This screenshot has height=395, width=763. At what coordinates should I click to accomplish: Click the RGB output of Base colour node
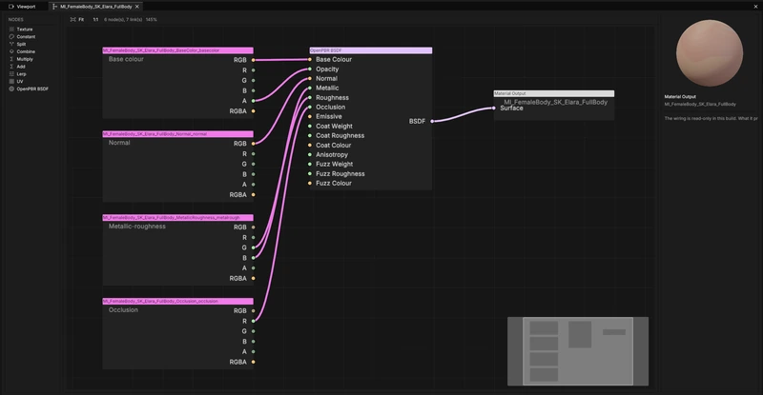tap(253, 60)
